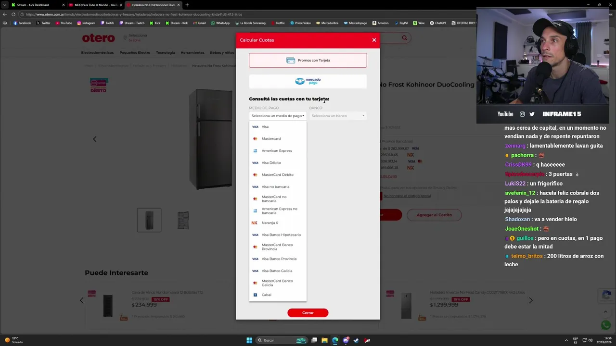This screenshot has width=616, height=346.
Task: Open the WhatsApp floating chat icon
Action: [x=605, y=325]
